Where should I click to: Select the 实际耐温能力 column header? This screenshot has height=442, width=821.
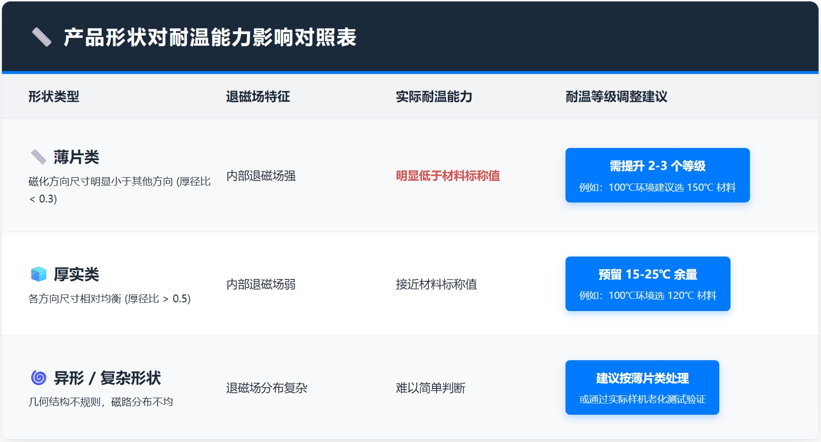[434, 96]
